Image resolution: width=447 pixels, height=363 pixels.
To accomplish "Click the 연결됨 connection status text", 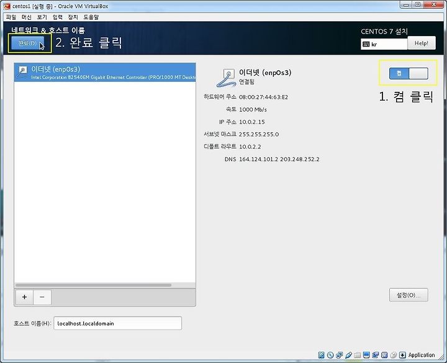I will pos(247,82).
